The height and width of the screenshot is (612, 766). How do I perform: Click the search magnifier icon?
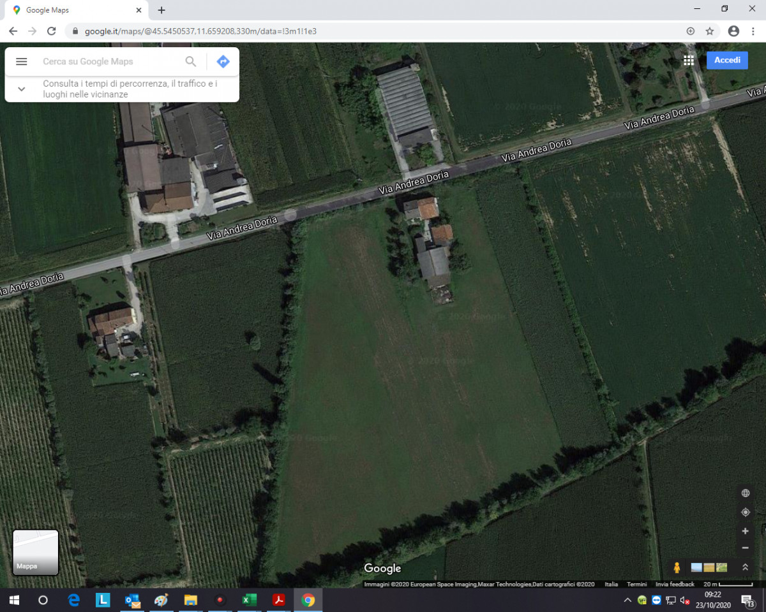(191, 62)
